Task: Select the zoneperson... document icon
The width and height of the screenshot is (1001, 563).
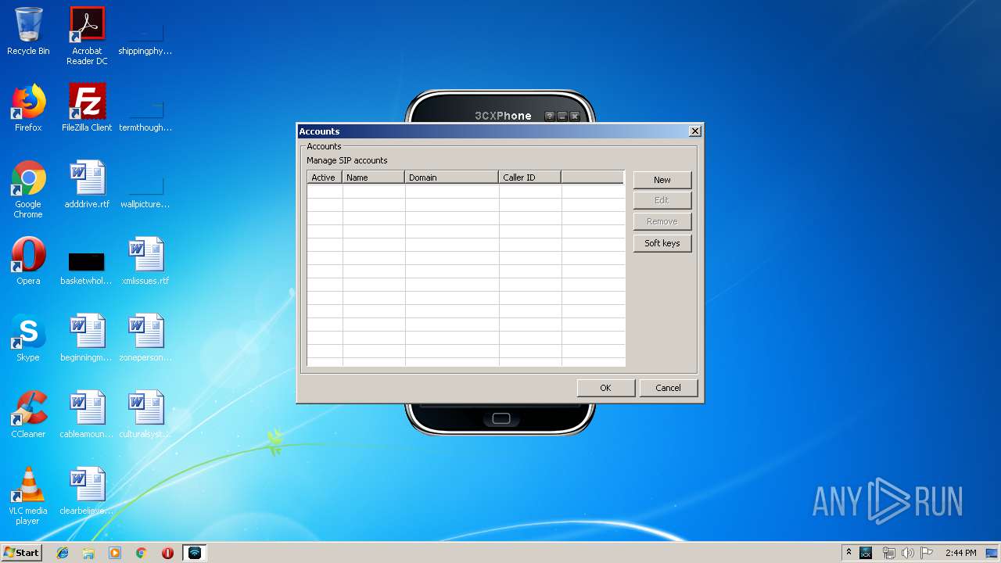Action: coord(145,339)
